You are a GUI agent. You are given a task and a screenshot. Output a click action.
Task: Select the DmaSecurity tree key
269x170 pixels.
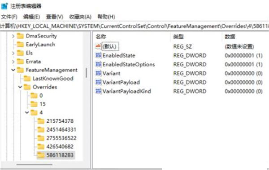click(x=41, y=36)
